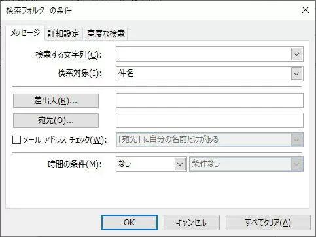
Task: Click the 差出人(R)... button
Action: point(56,101)
